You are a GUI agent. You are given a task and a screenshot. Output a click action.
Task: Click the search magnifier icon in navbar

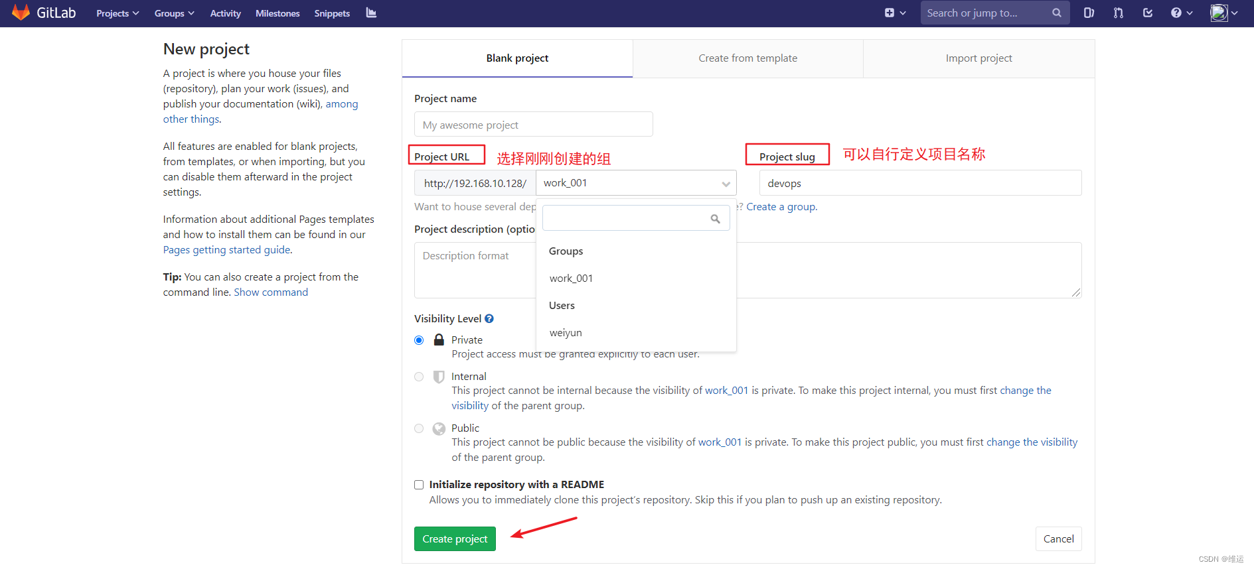click(1057, 13)
